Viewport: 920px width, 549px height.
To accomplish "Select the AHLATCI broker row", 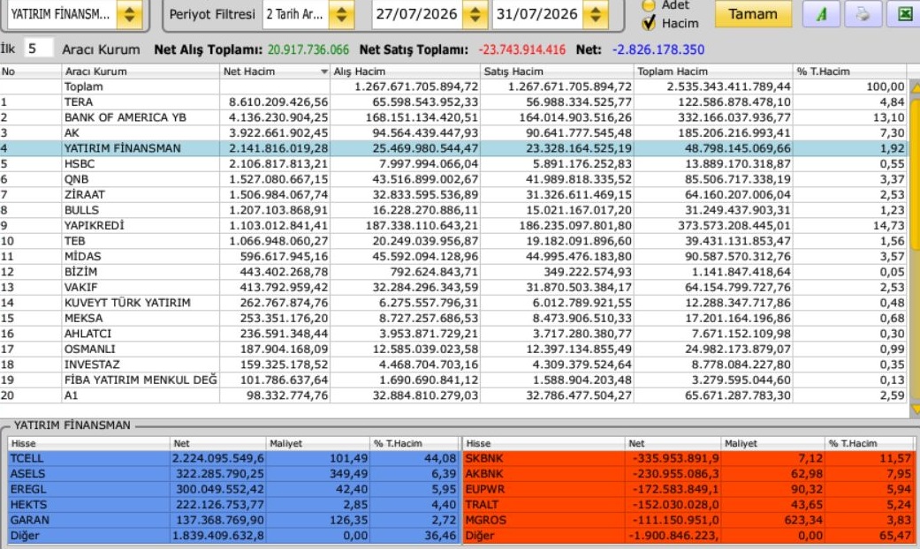I will pos(453,334).
